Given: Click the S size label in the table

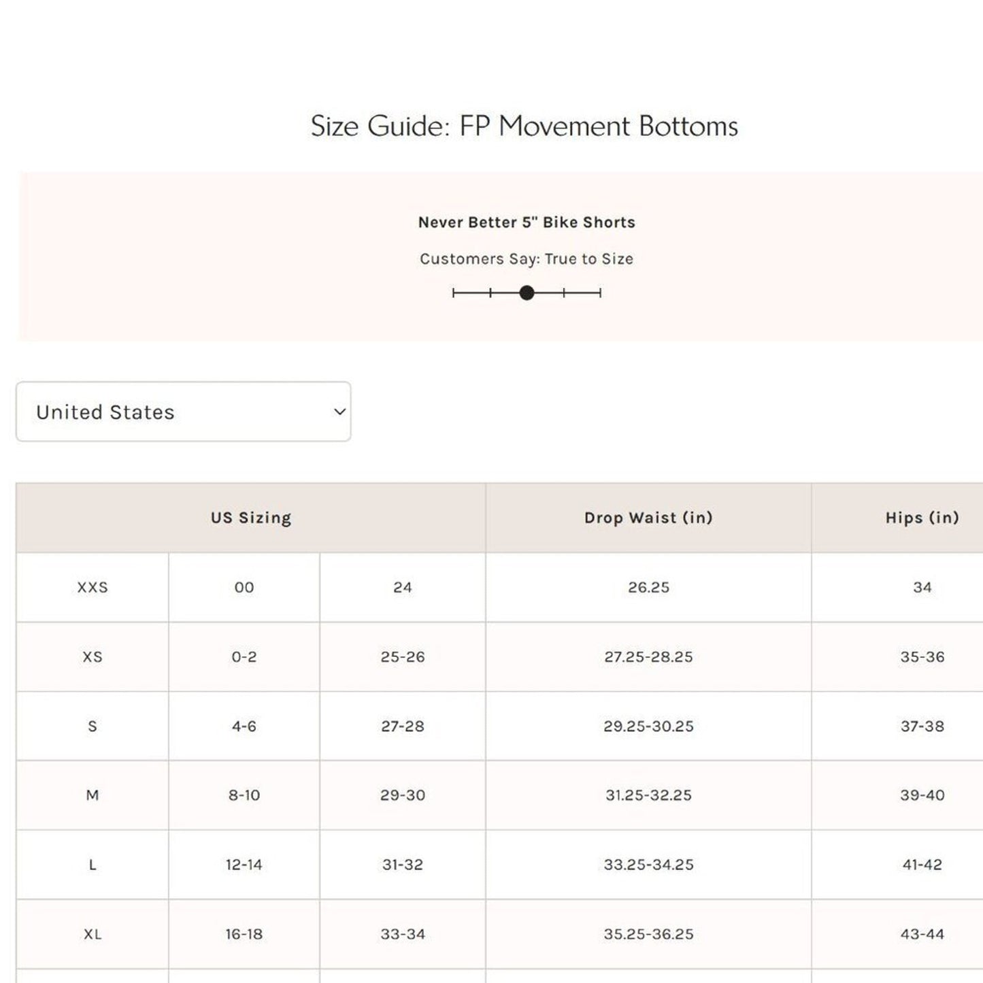Looking at the screenshot, I should tap(93, 726).
